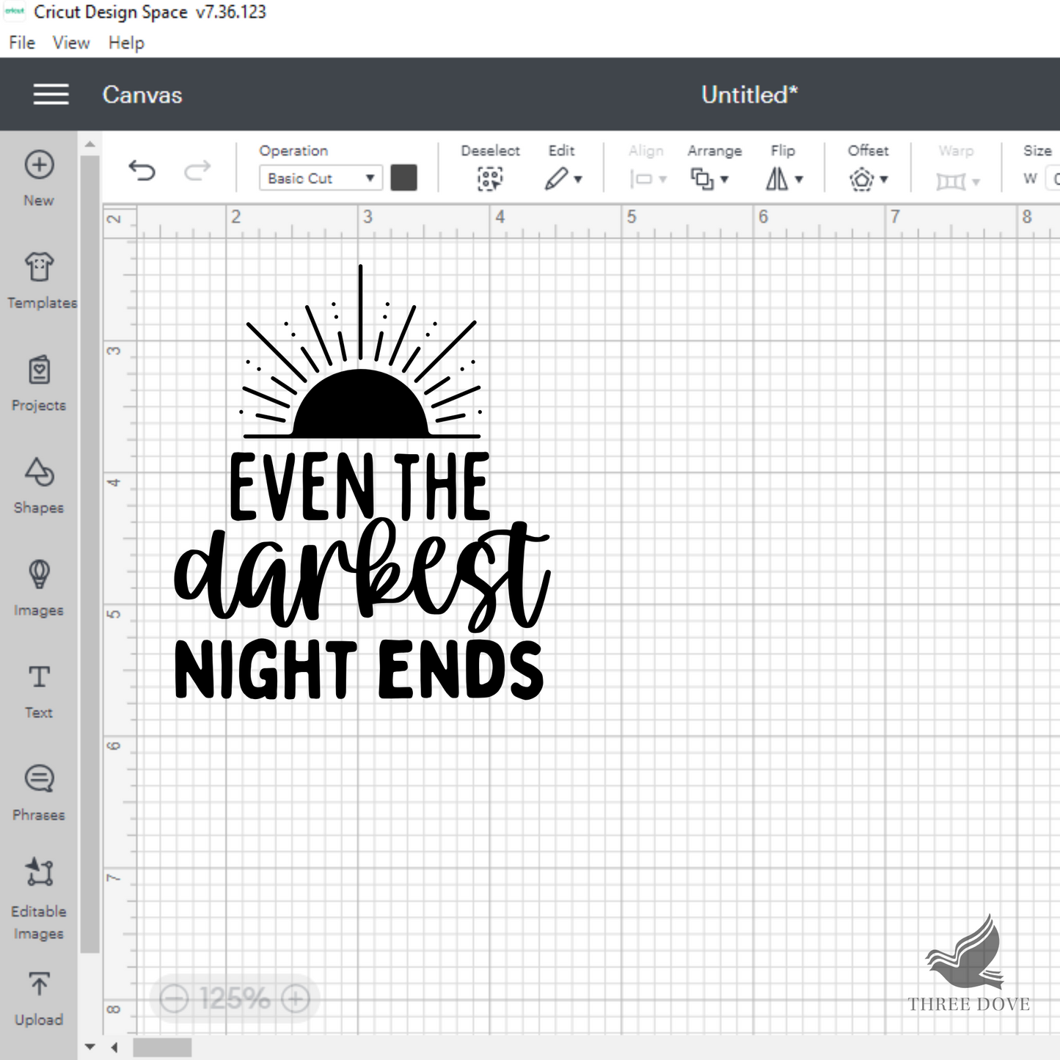This screenshot has width=1060, height=1060.
Task: Open the Projects panel
Action: [39, 382]
